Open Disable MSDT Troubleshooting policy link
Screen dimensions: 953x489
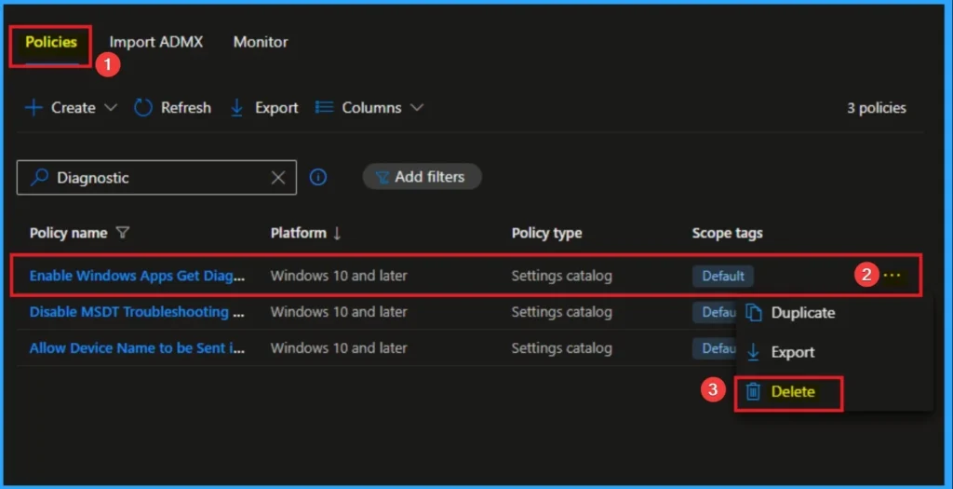128,312
